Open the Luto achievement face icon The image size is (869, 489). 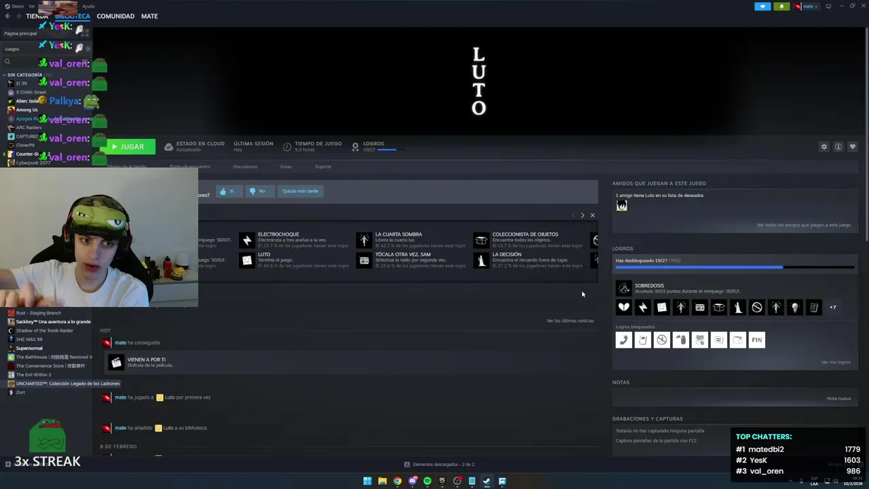pyautogui.click(x=247, y=260)
